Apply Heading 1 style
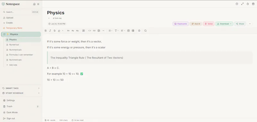The image size is (257, 122). pos(68,30)
